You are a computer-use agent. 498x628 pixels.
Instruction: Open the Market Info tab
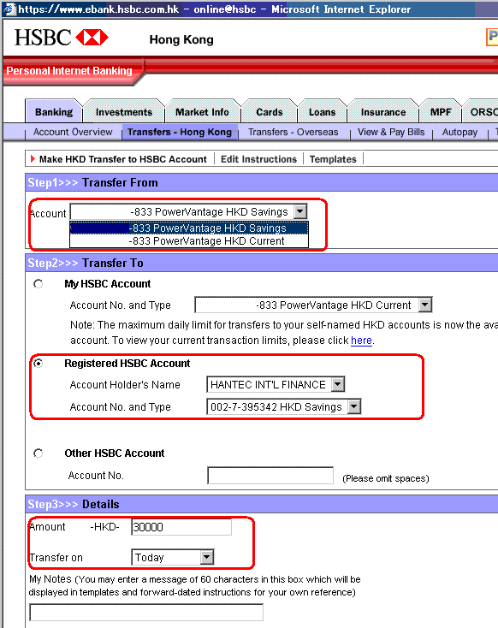click(x=202, y=112)
